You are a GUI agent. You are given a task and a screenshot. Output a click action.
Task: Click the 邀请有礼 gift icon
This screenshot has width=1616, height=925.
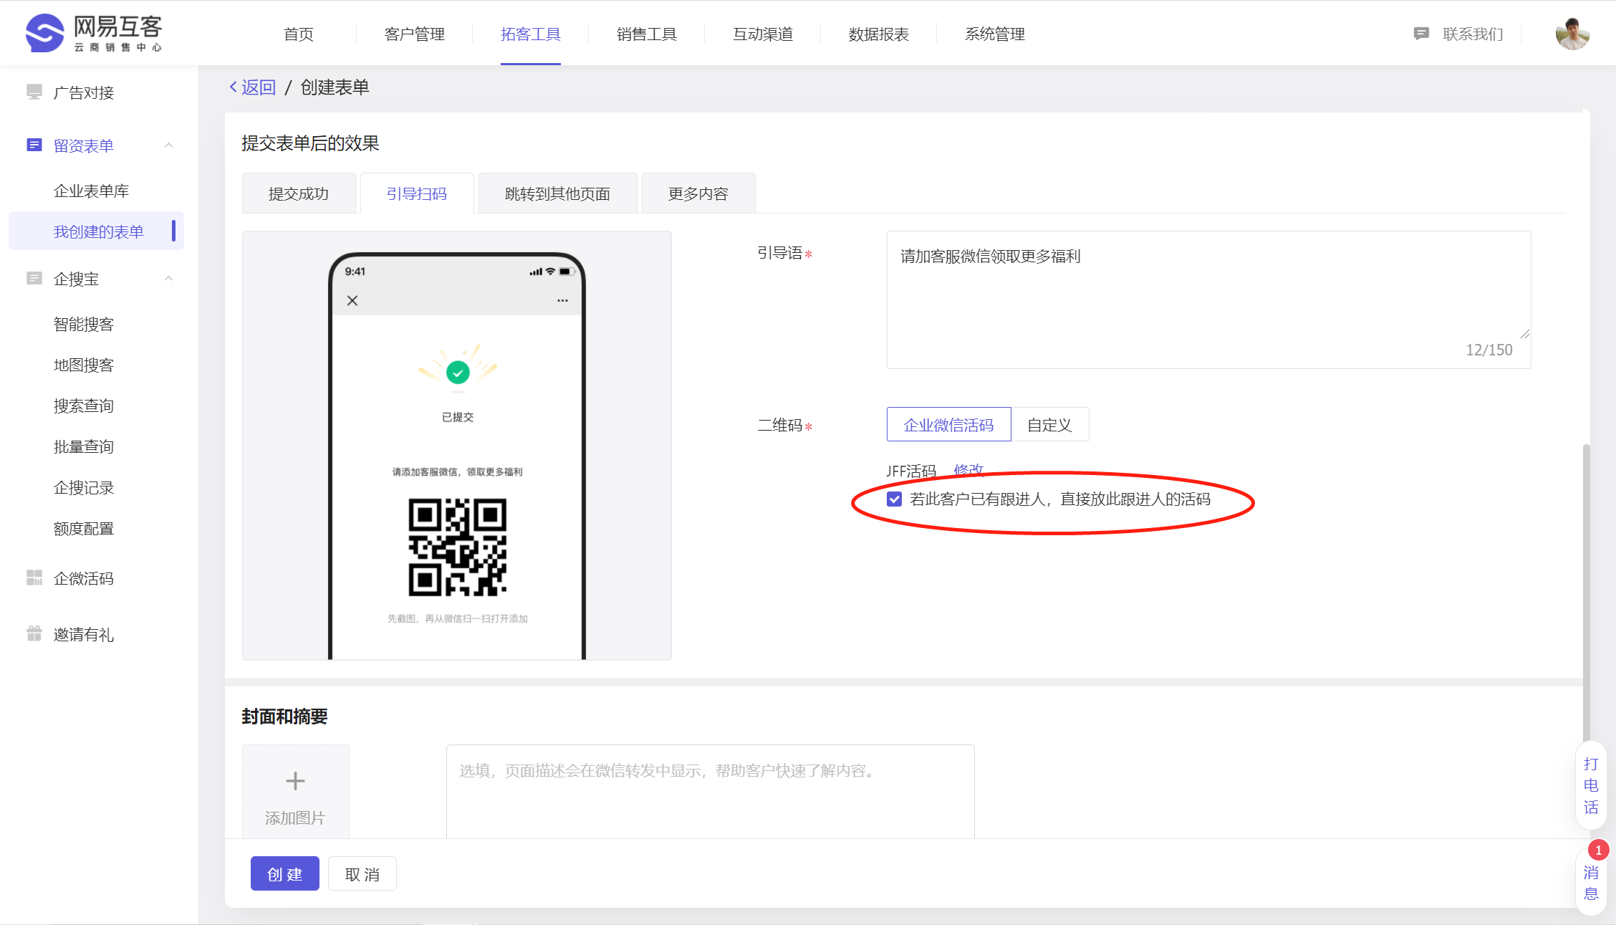(x=34, y=633)
